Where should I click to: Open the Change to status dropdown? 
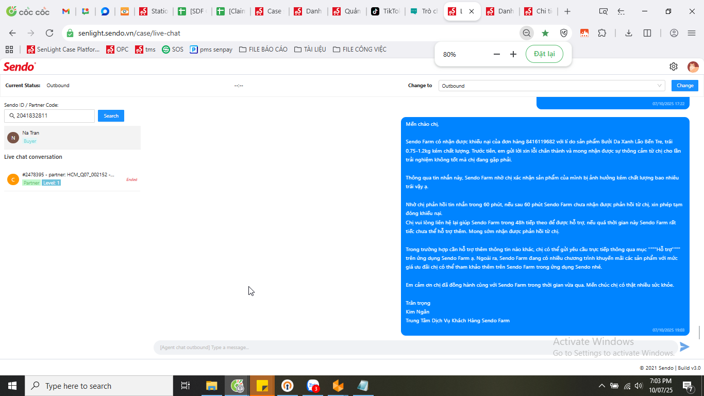pos(552,86)
